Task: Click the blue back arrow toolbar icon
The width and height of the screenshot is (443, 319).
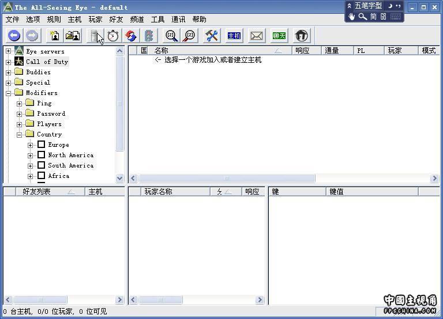Action: [x=14, y=36]
